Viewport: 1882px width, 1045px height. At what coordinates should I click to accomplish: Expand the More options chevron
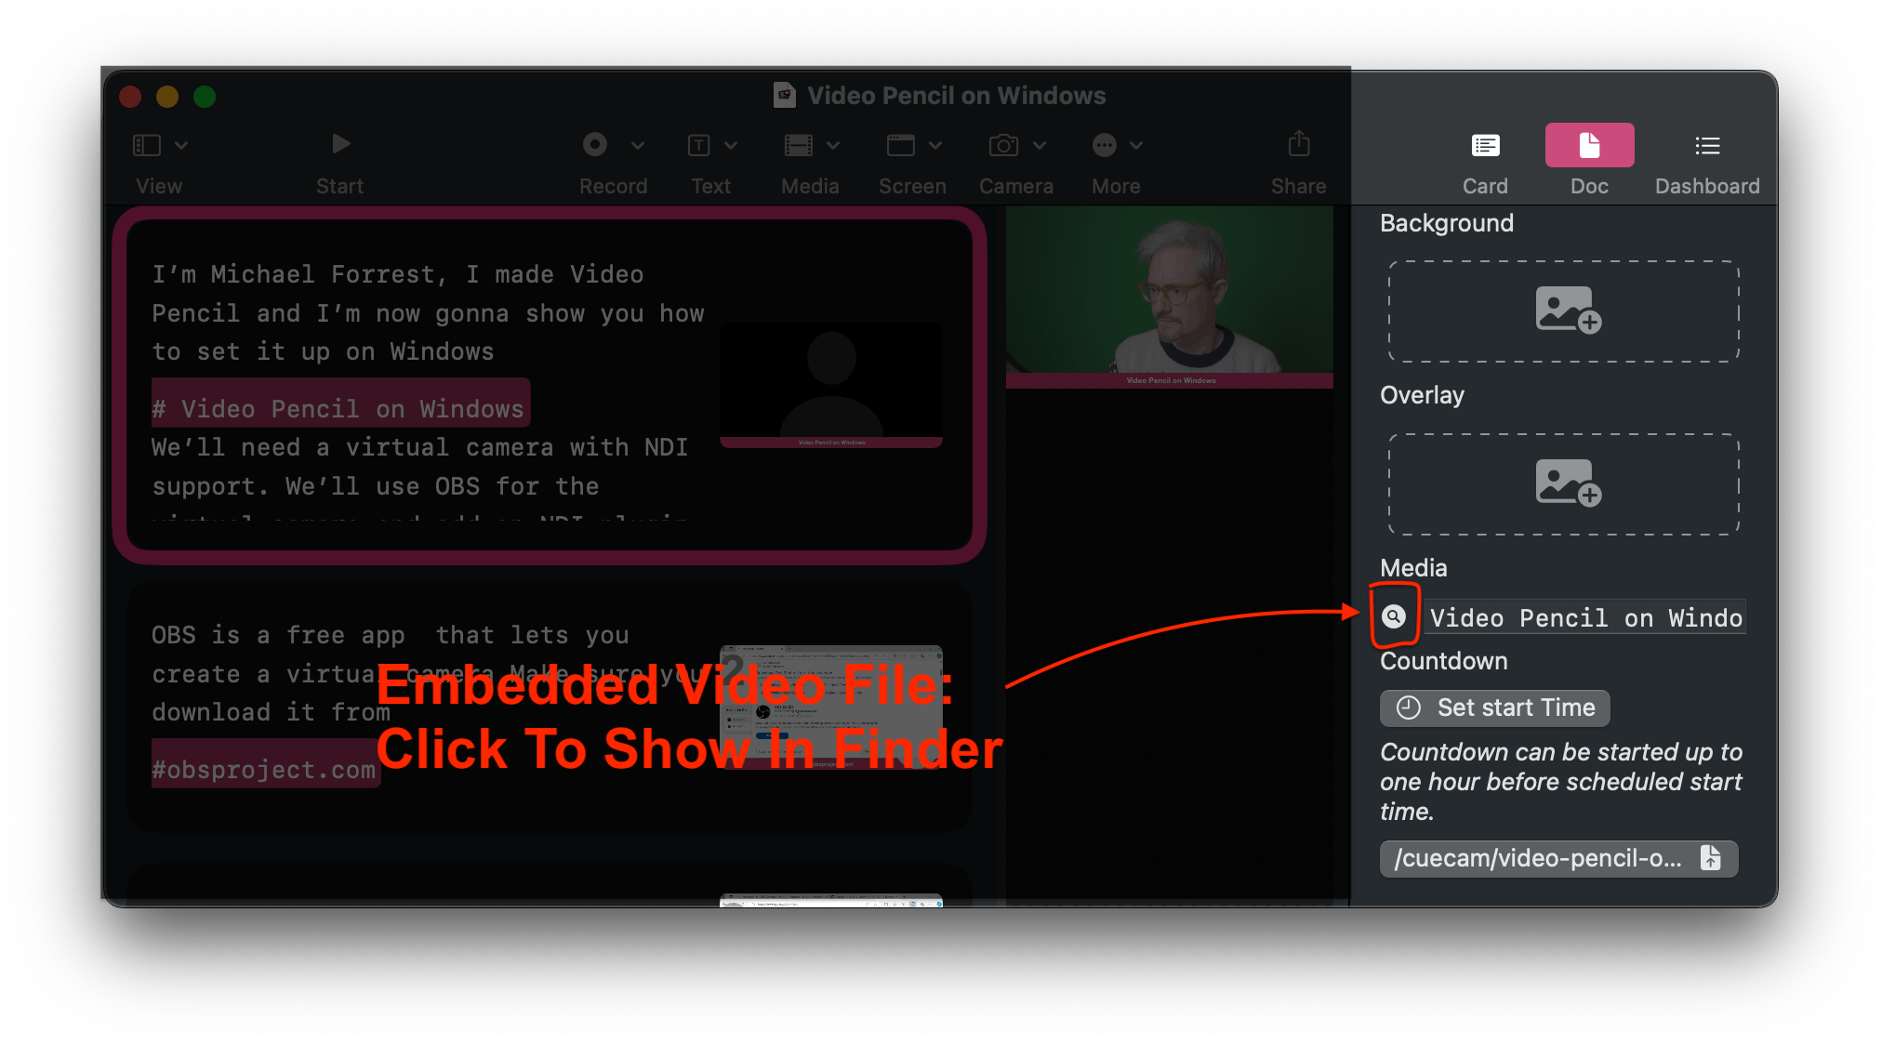click(x=1136, y=145)
